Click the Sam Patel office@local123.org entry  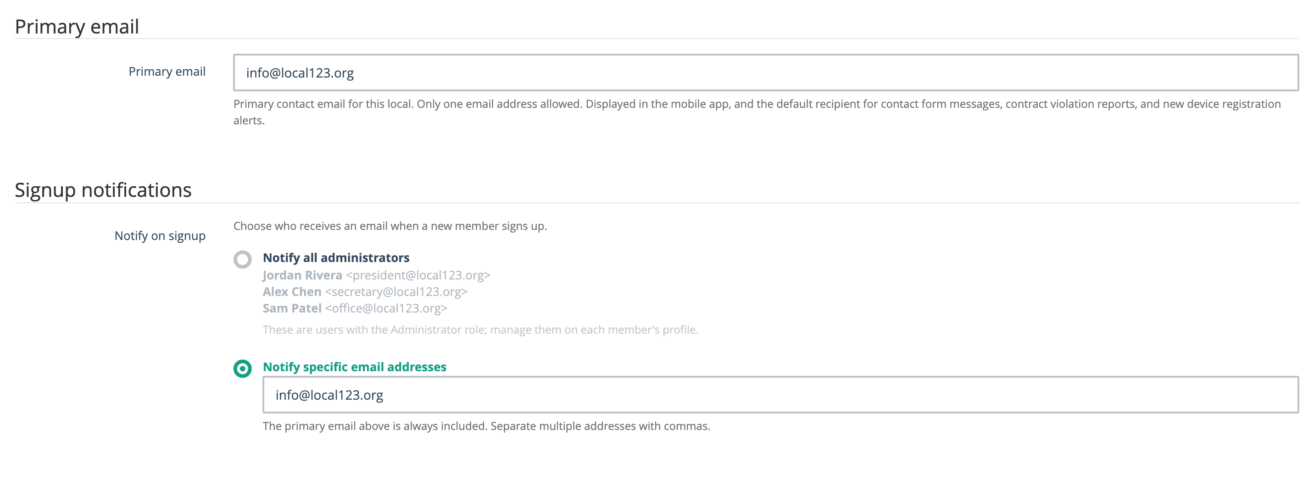pos(355,308)
